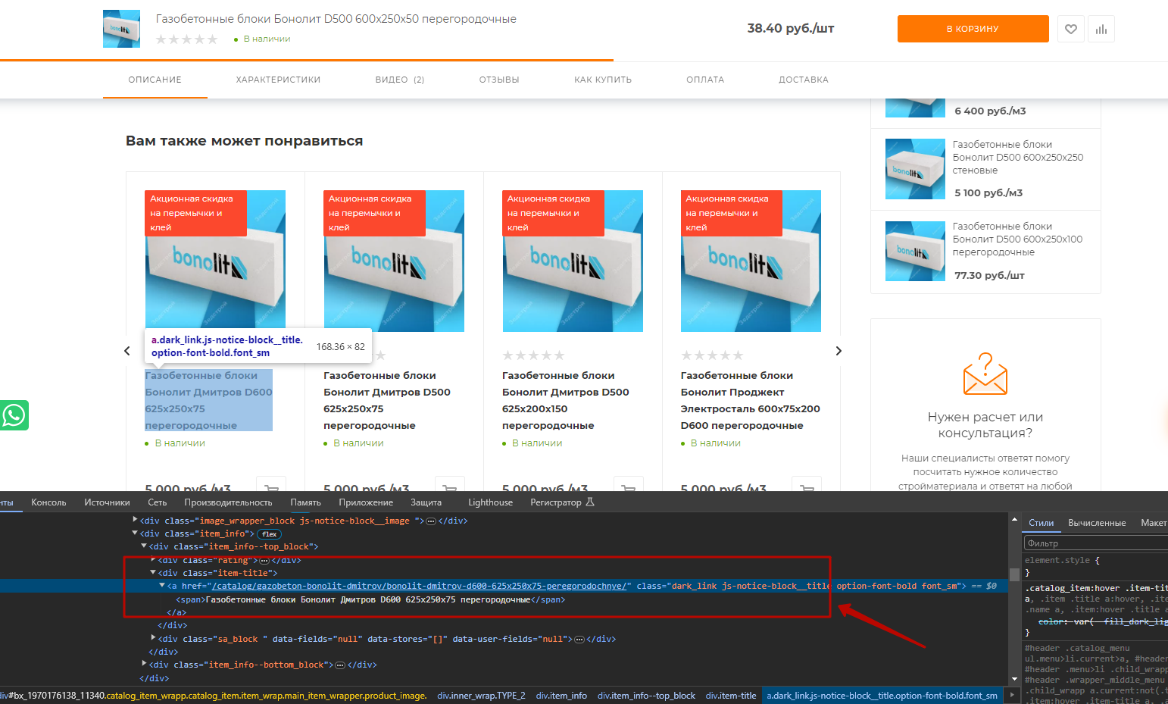
Task: Expand the item_info--bottom_block div node
Action: pyautogui.click(x=144, y=664)
